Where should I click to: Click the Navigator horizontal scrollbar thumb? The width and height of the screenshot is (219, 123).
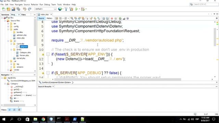point(14,105)
